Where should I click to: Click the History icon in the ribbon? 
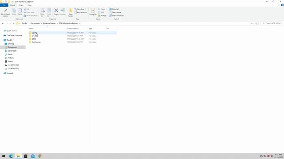pos(103,16)
